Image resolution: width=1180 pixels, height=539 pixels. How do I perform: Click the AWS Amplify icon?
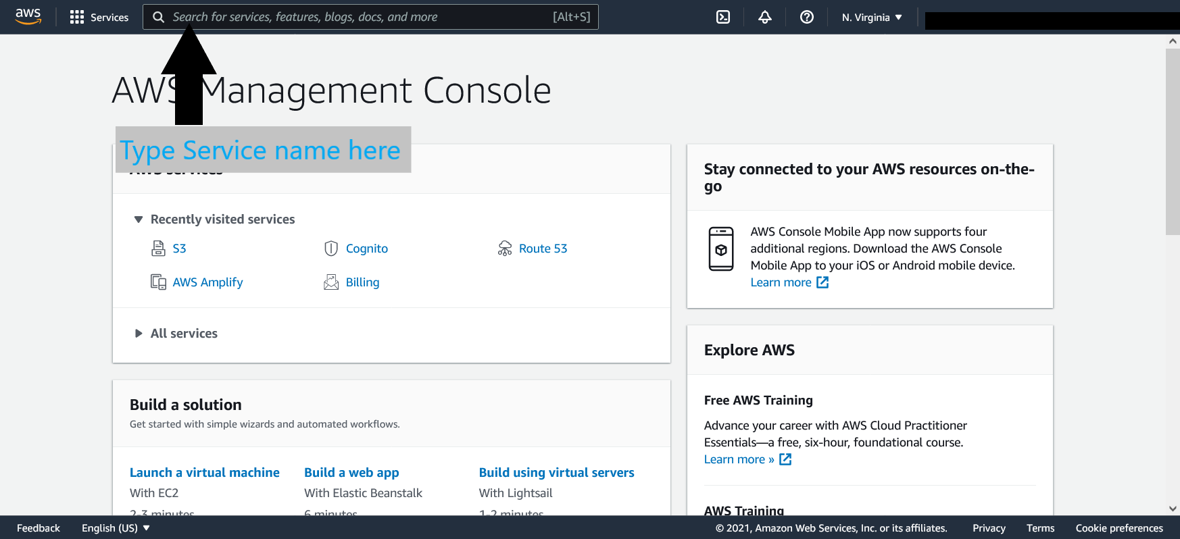click(x=158, y=282)
